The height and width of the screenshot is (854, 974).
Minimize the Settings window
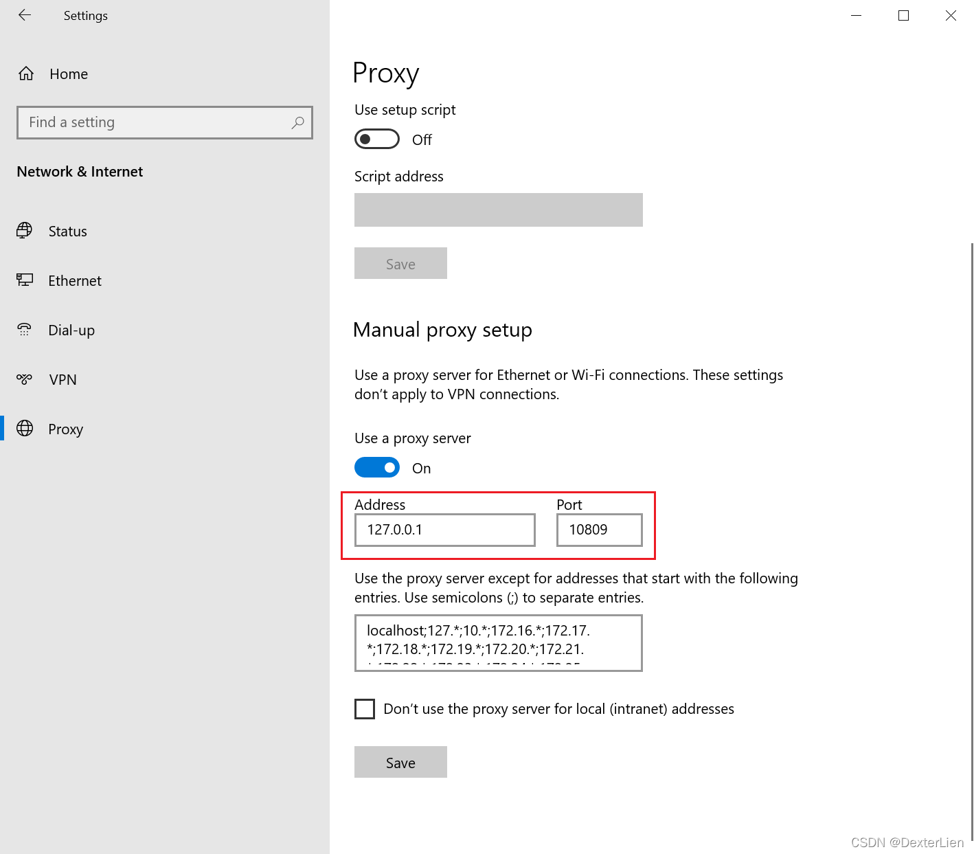[856, 15]
